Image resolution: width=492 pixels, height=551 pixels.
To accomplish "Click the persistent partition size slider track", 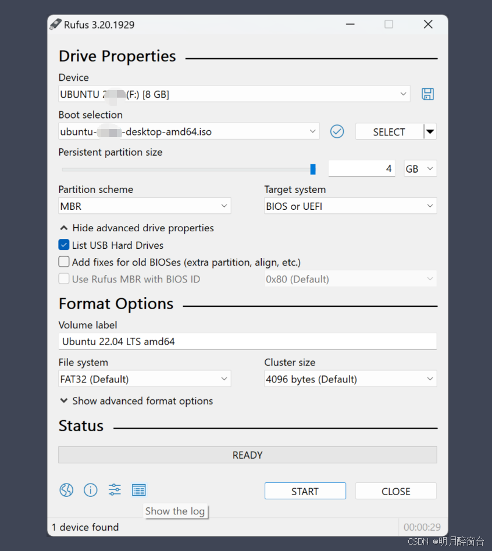I will pos(188,169).
